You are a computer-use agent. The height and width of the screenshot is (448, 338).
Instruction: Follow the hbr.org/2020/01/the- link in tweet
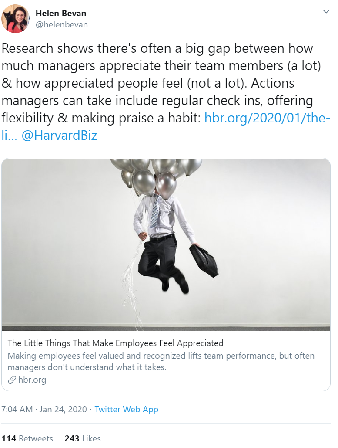point(267,118)
